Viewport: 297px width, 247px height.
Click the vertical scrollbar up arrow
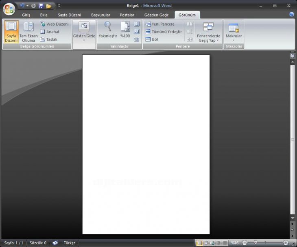293,62
